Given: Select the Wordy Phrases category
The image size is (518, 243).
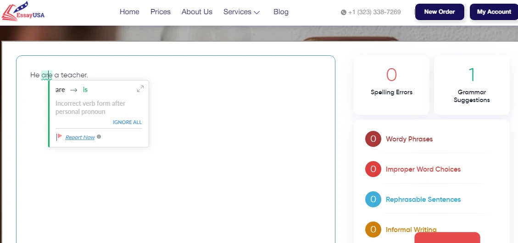Looking at the screenshot, I should pyautogui.click(x=409, y=139).
